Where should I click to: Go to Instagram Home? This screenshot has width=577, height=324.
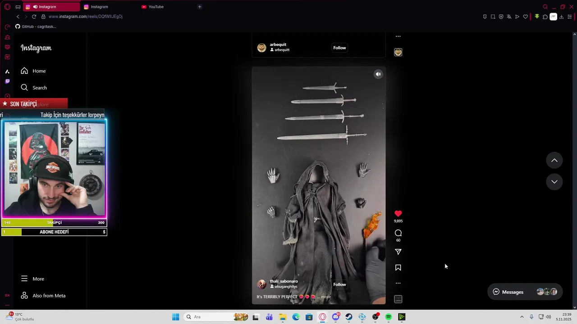tap(33, 71)
